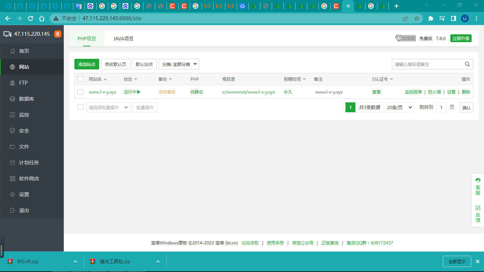The image size is (484, 272).
Task: Check the www.l-x-y.xyz row checkbox
Action: point(80,92)
